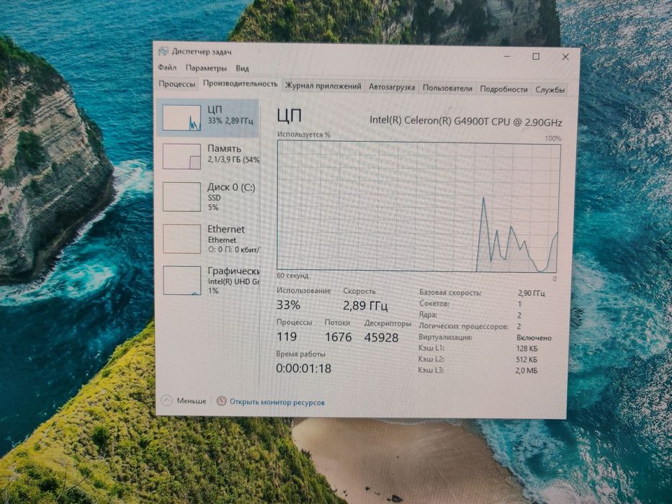
Task: Open the Параметры menu
Action: (206, 68)
